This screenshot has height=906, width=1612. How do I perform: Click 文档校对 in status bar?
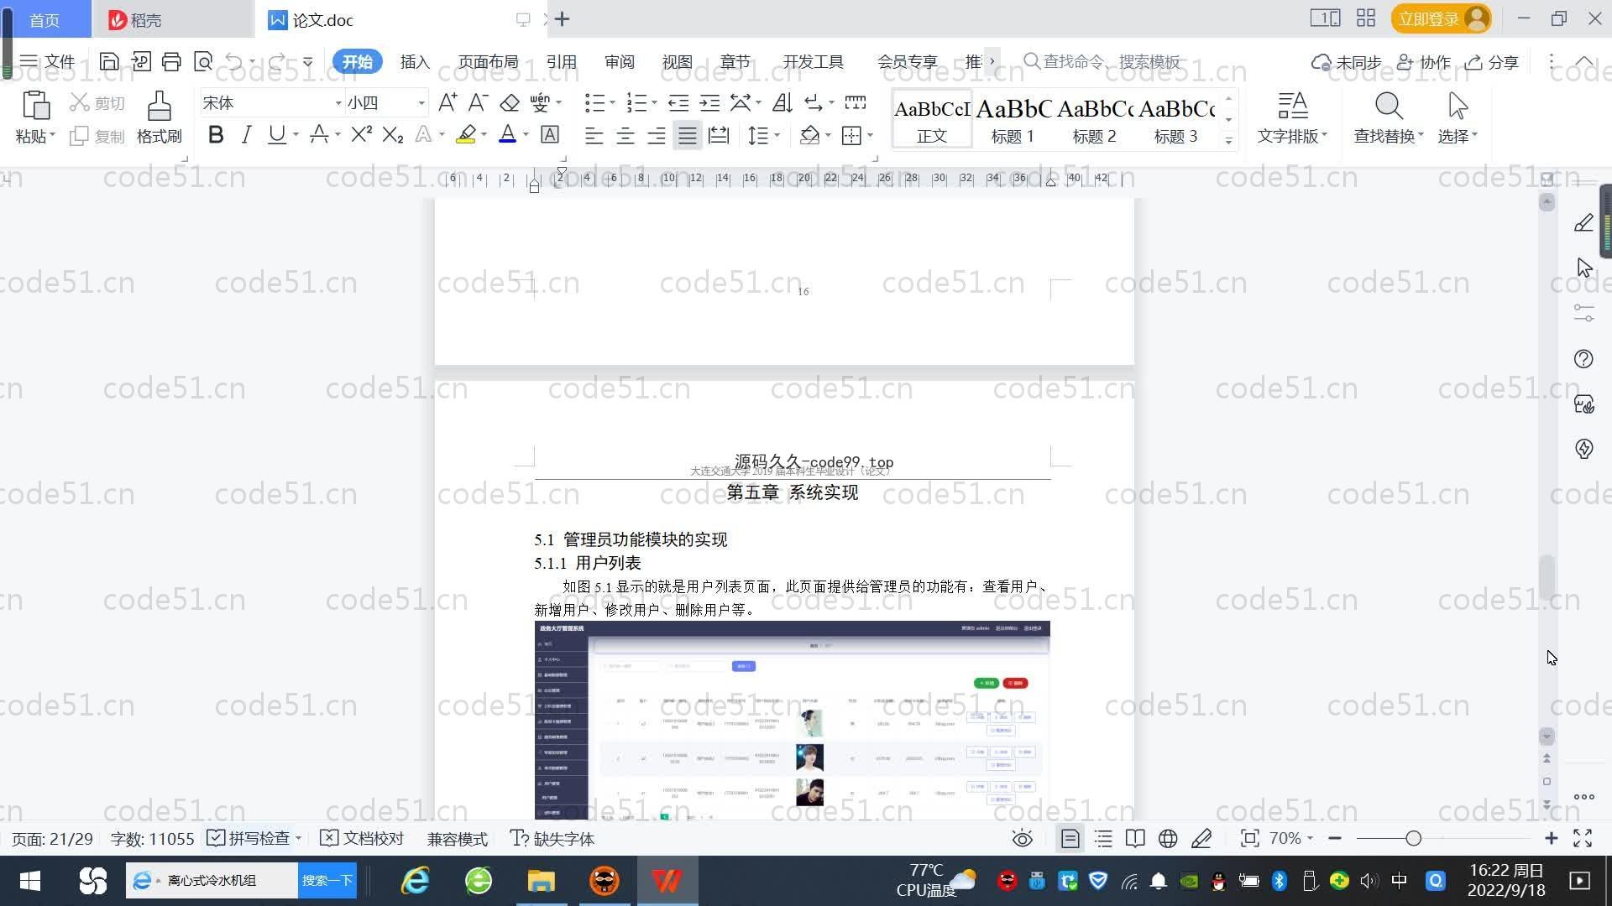click(x=363, y=839)
